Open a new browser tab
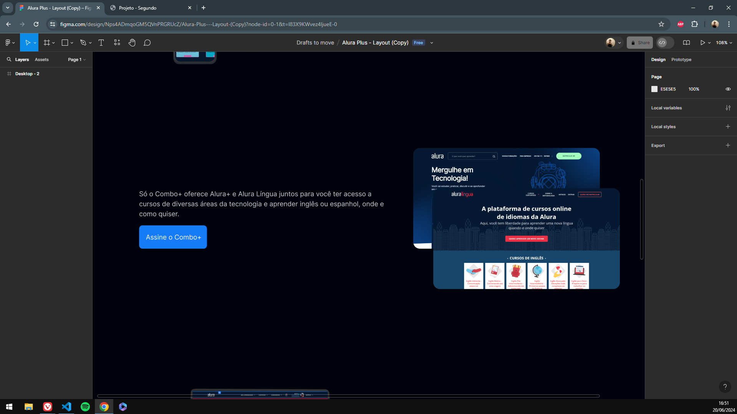Screen dimensions: 737x414 tap(204, 8)
